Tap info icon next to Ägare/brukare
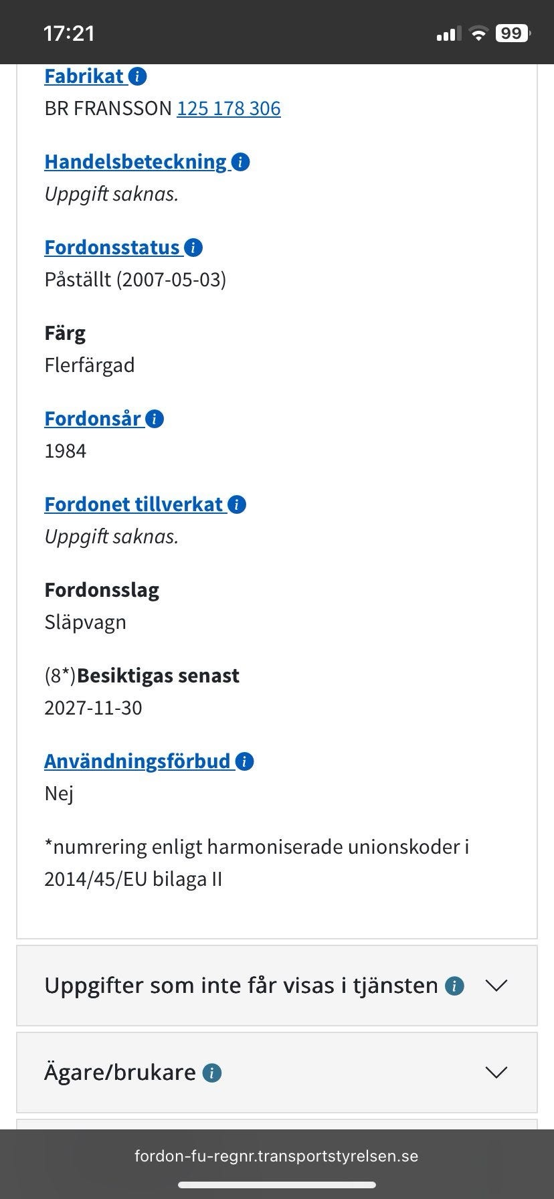This screenshot has width=554, height=1199. pyautogui.click(x=212, y=1073)
